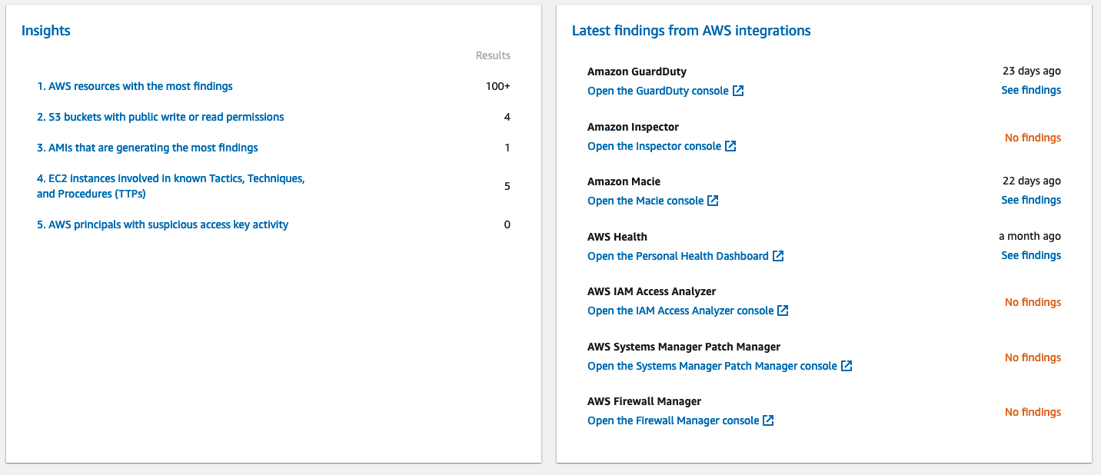Click the 100+ results value

click(498, 86)
